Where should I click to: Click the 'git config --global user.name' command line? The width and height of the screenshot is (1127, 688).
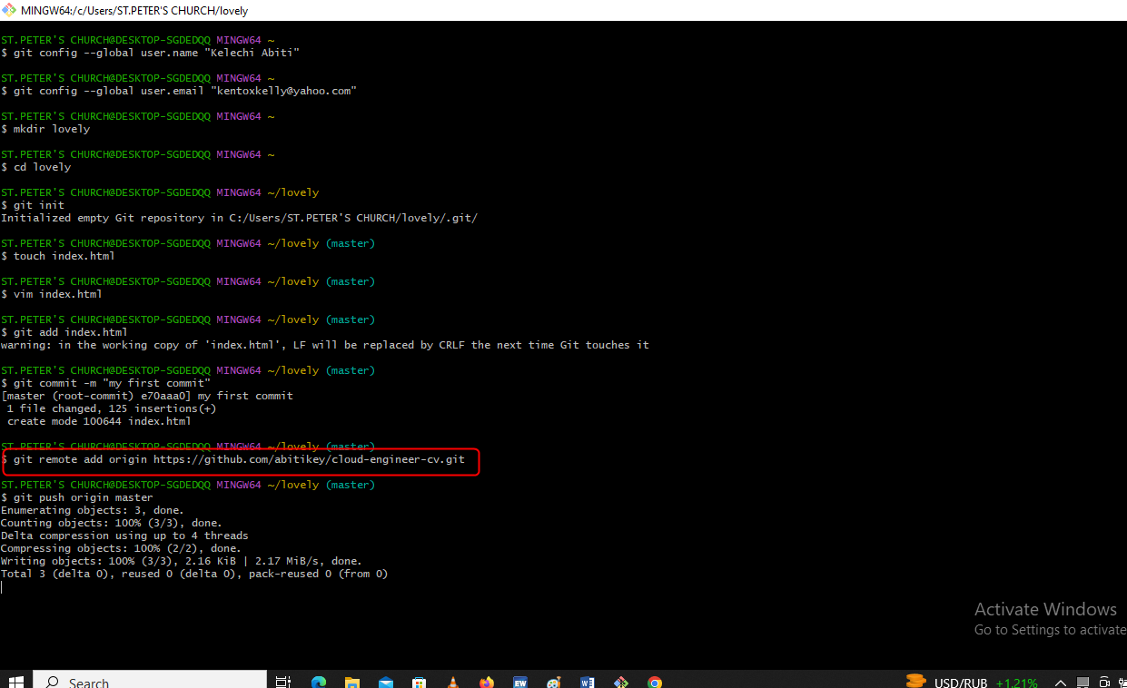click(x=150, y=53)
